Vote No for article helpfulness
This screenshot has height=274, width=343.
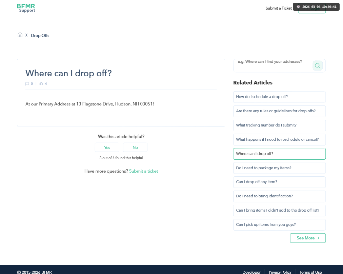[x=135, y=148]
